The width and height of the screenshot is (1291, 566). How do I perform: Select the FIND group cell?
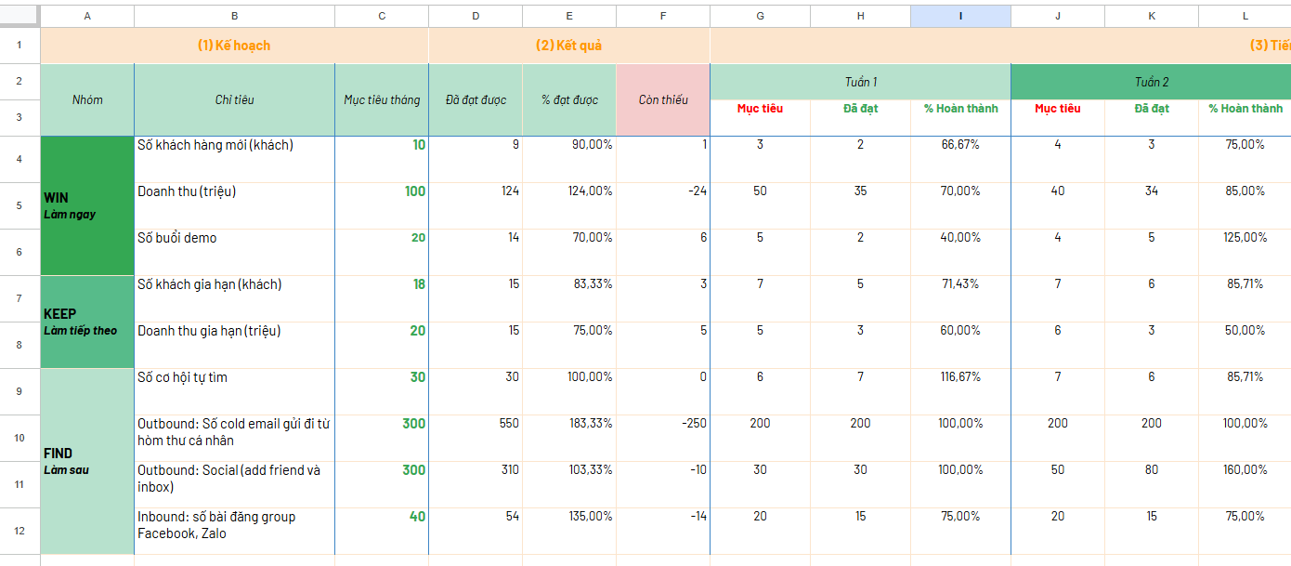coord(87,461)
